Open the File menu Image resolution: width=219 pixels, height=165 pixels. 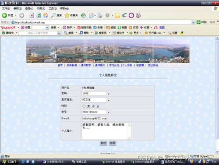coord(6,8)
